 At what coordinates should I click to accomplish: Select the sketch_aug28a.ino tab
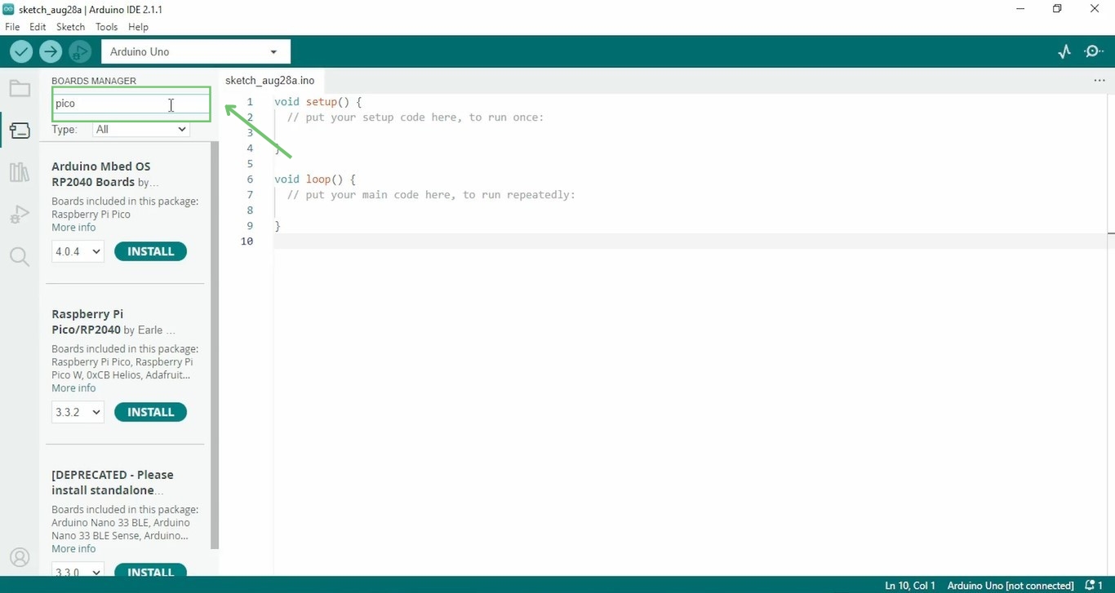[269, 80]
